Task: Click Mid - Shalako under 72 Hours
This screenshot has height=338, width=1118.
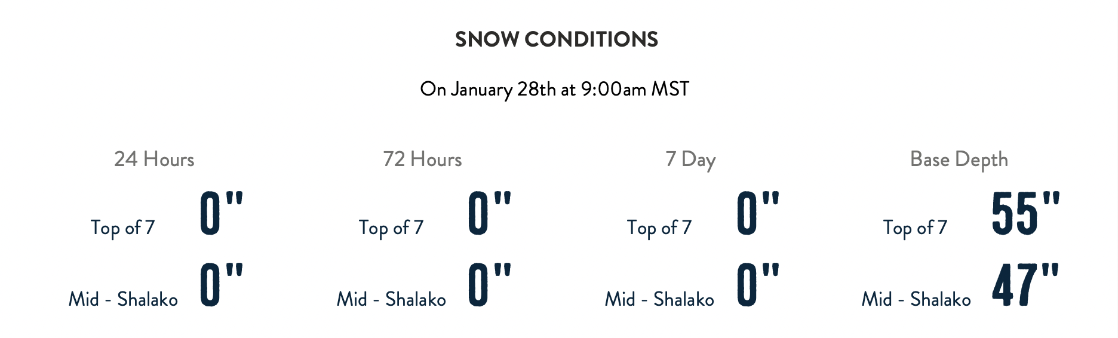Action: click(x=391, y=299)
